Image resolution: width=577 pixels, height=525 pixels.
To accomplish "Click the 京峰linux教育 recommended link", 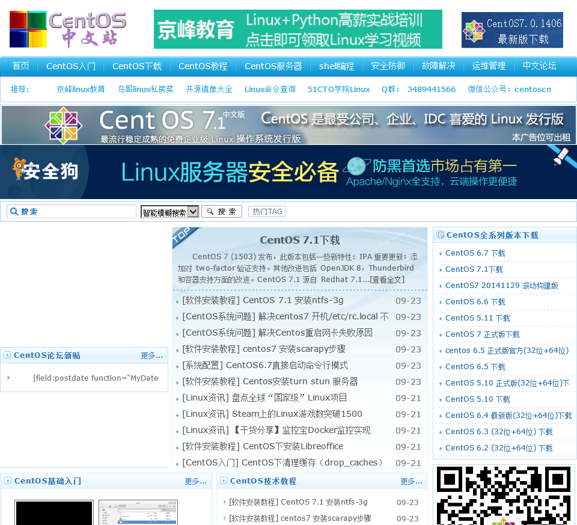I will click(x=81, y=89).
